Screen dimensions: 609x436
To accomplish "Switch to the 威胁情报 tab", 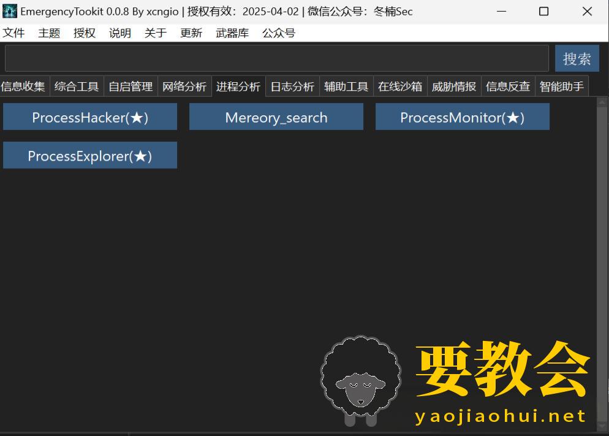I will click(455, 86).
